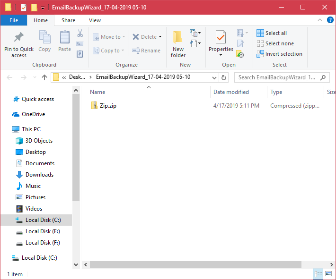Switch to Large icons view icon
Viewport: 336px width, 280px height.
(328, 273)
